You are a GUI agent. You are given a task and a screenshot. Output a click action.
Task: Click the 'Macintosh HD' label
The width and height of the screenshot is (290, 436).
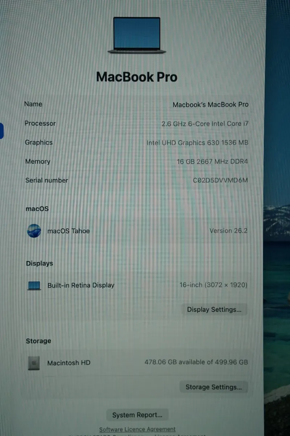click(x=69, y=363)
